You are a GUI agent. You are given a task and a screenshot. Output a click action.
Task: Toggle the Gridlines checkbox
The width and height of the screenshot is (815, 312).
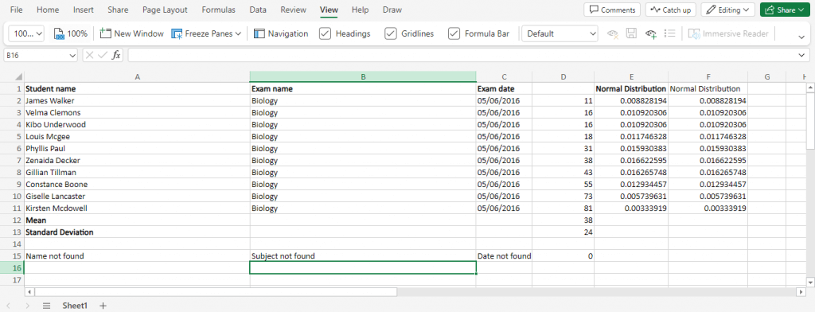tap(391, 33)
